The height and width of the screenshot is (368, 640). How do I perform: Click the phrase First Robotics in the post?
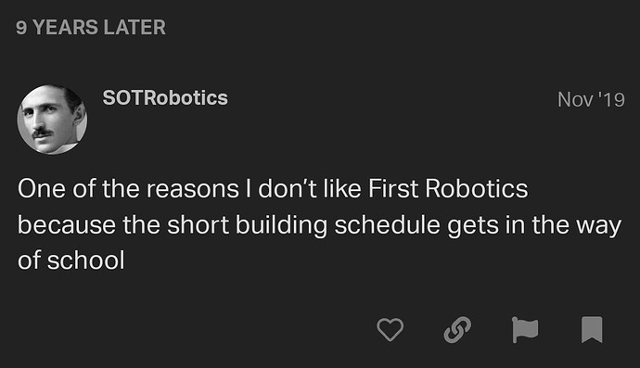pos(448,188)
